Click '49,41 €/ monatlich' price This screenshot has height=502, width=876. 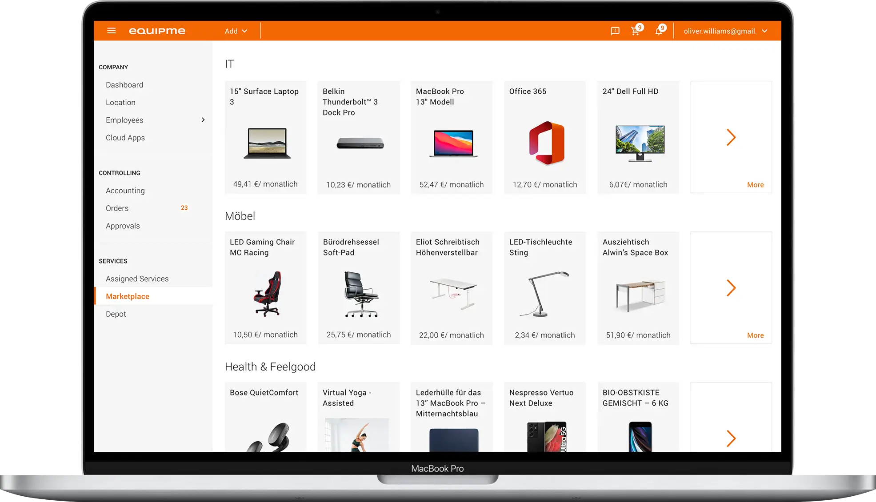click(265, 184)
